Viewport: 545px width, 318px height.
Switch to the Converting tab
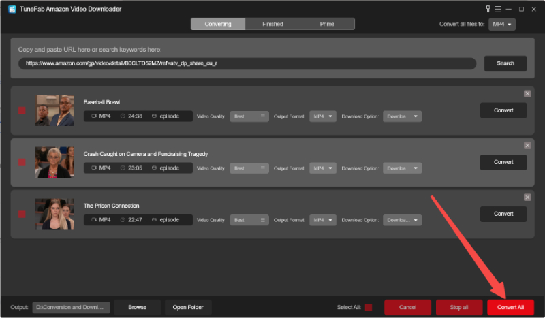[218, 24]
